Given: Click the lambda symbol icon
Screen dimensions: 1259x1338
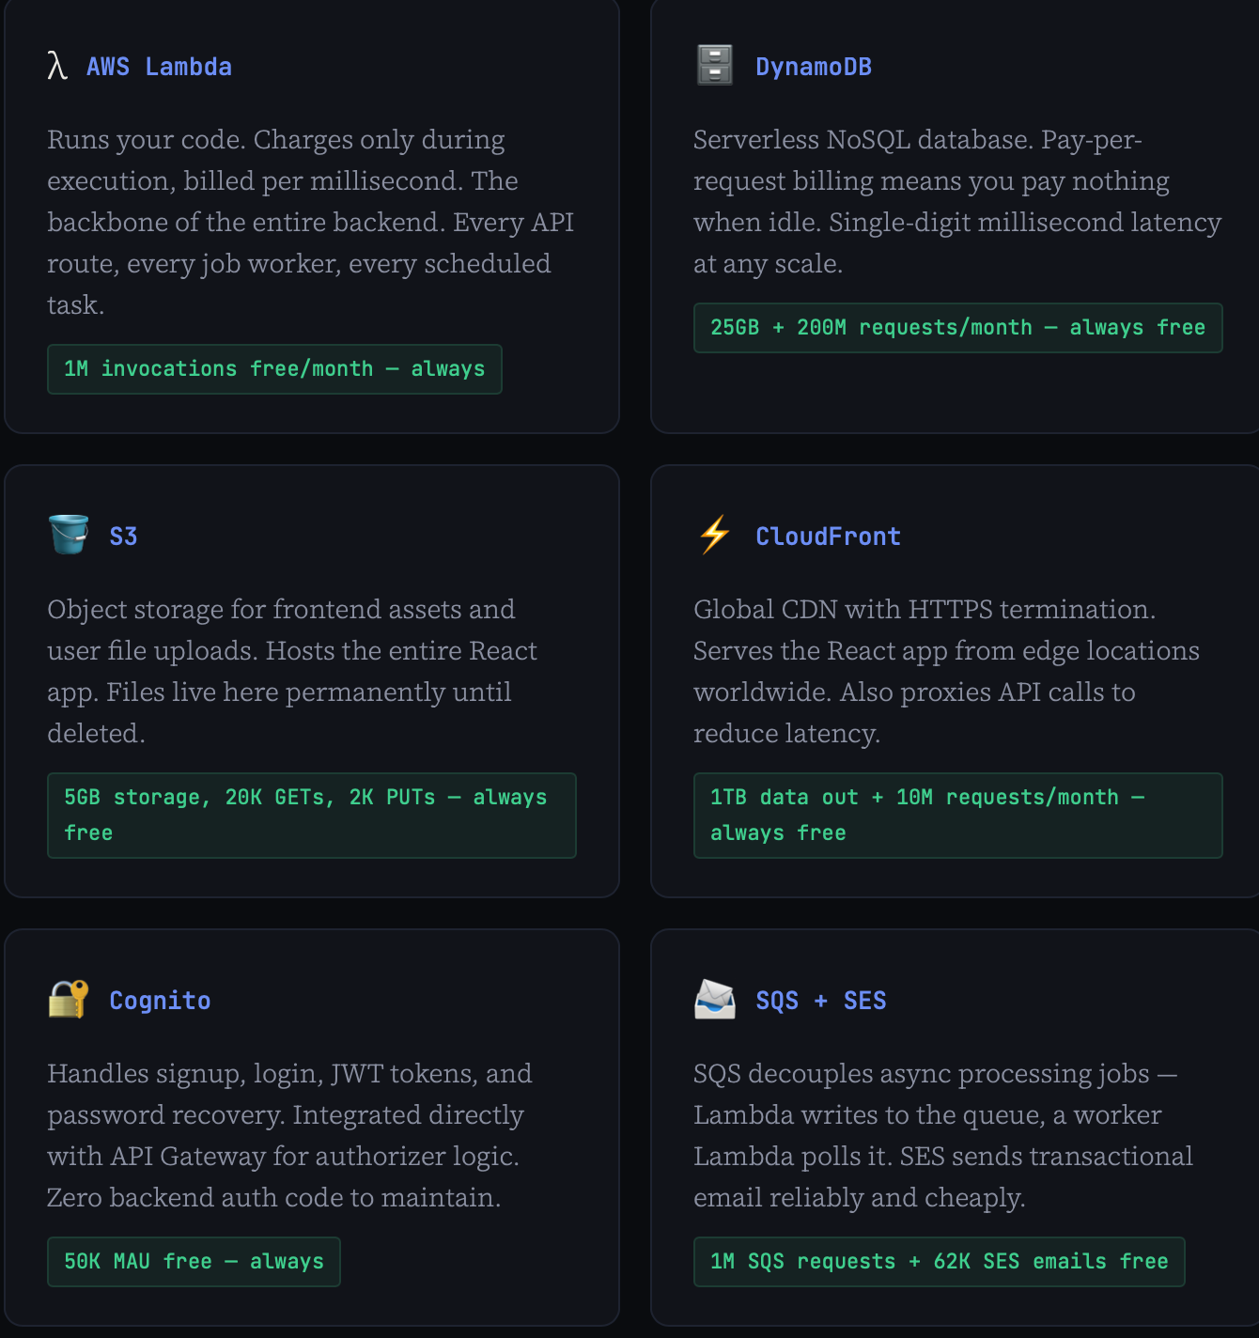Looking at the screenshot, I should click(x=57, y=66).
